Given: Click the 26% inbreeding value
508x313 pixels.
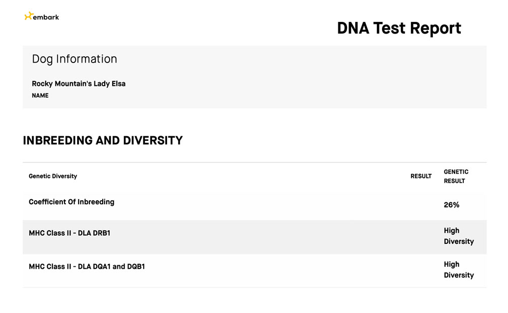Looking at the screenshot, I should 452,205.
